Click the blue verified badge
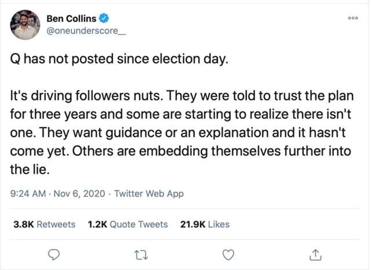Screen dimensions: 371x270 (104, 18)
